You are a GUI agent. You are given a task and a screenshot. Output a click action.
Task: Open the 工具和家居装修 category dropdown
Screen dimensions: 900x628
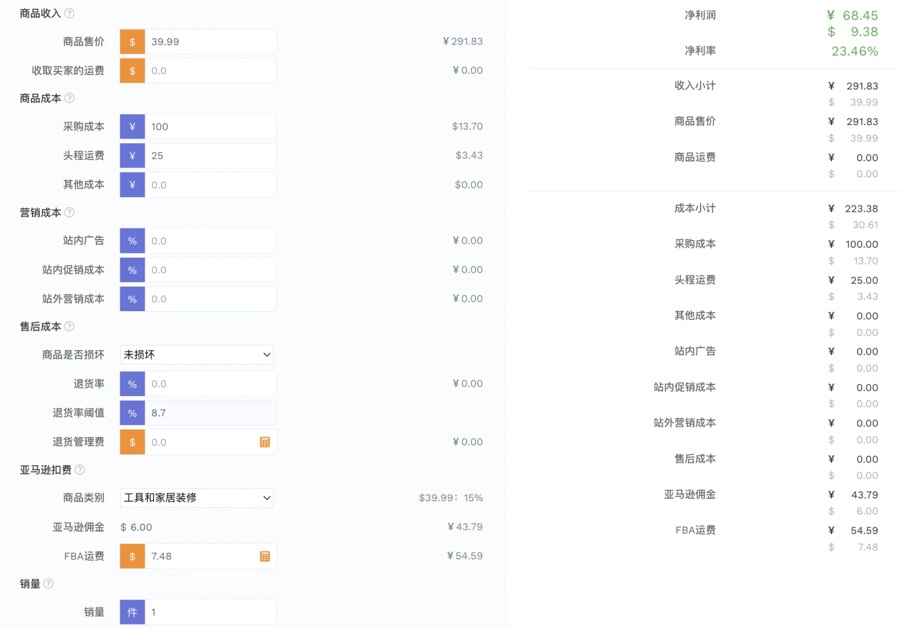pos(196,498)
